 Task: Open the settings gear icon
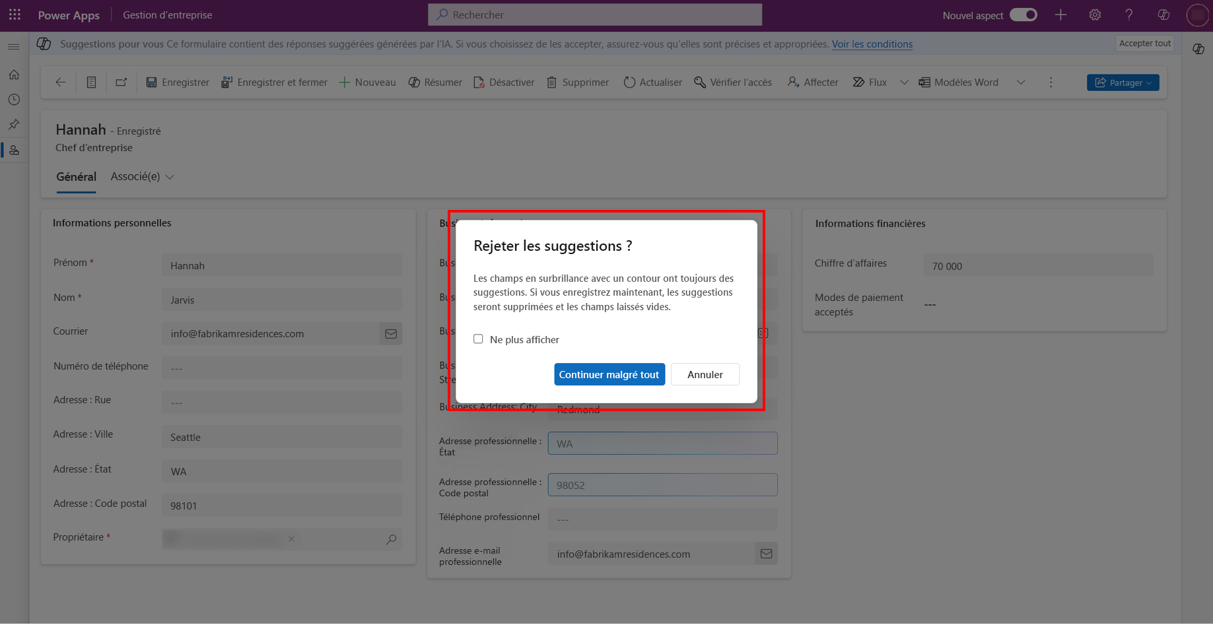[x=1095, y=15]
